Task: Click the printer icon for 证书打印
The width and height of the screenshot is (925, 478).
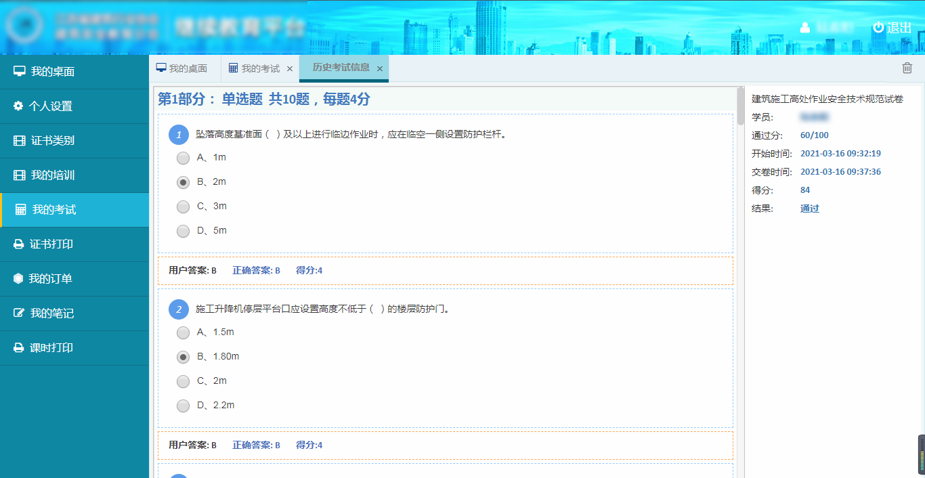Action: click(x=19, y=244)
